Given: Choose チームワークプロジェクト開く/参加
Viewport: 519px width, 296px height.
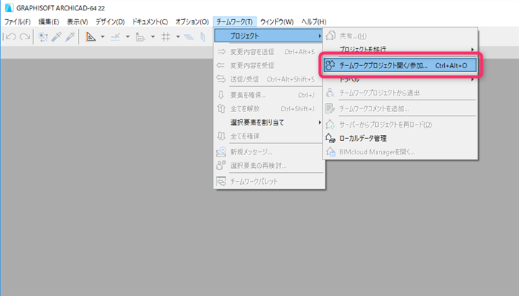Looking at the screenshot, I should [400, 65].
